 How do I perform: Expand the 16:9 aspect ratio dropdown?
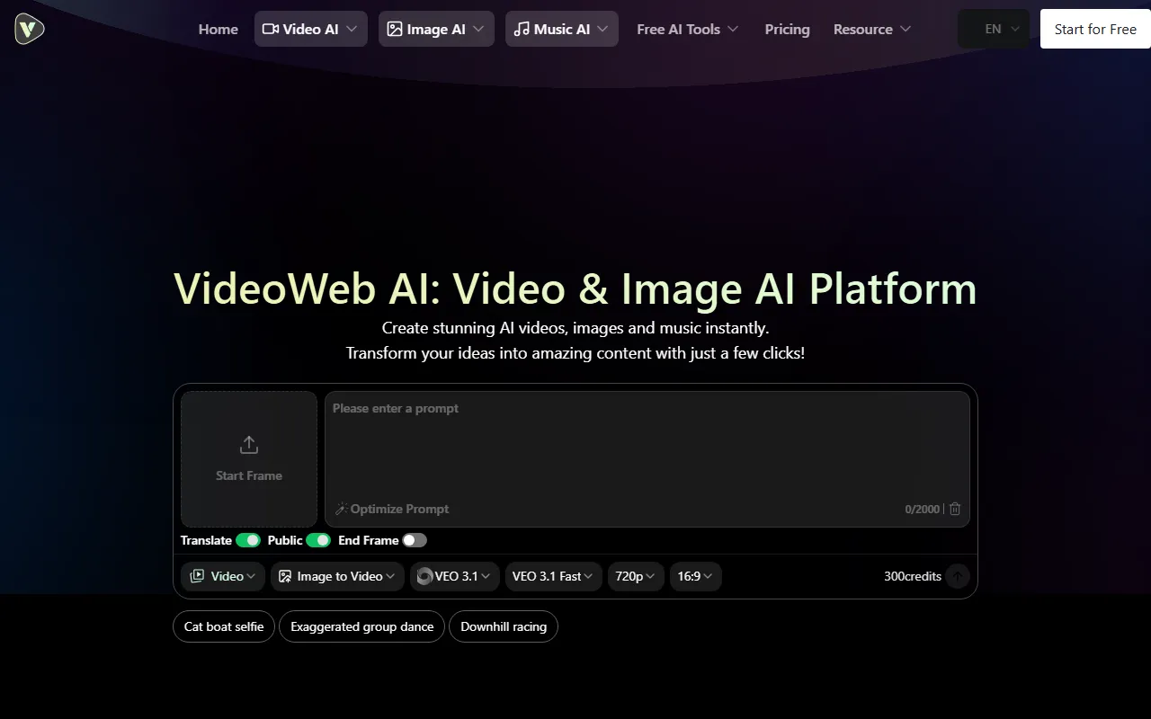pos(695,576)
